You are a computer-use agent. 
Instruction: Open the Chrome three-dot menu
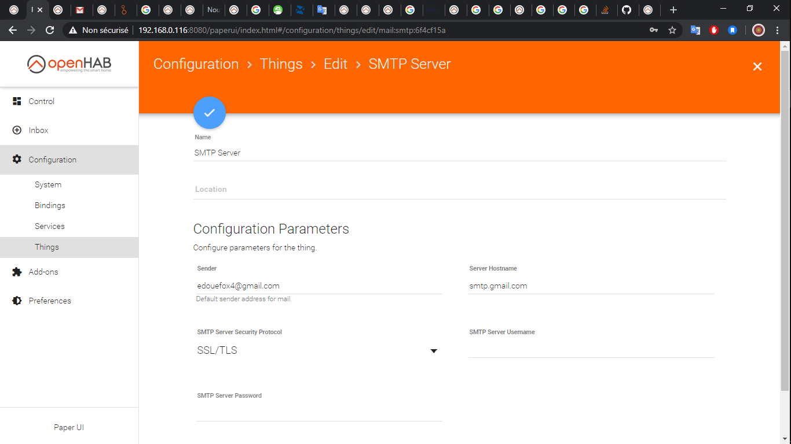777,30
